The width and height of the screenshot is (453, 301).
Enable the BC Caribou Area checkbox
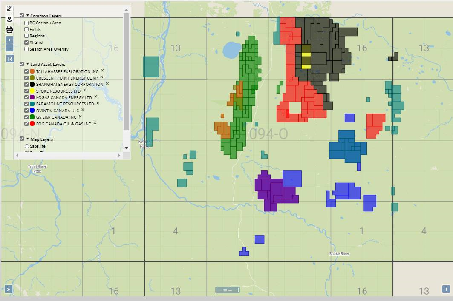[x=27, y=23]
